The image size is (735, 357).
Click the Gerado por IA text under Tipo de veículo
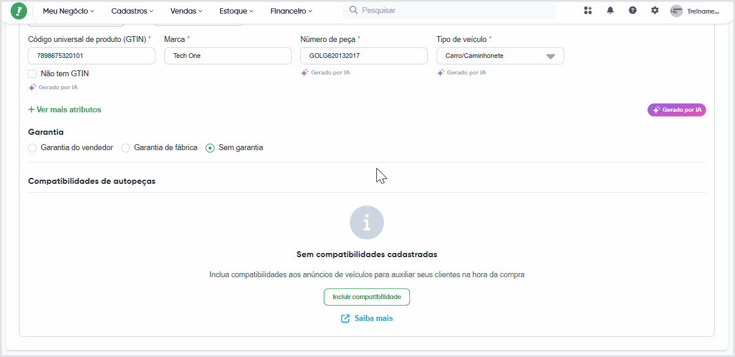pyautogui.click(x=466, y=73)
